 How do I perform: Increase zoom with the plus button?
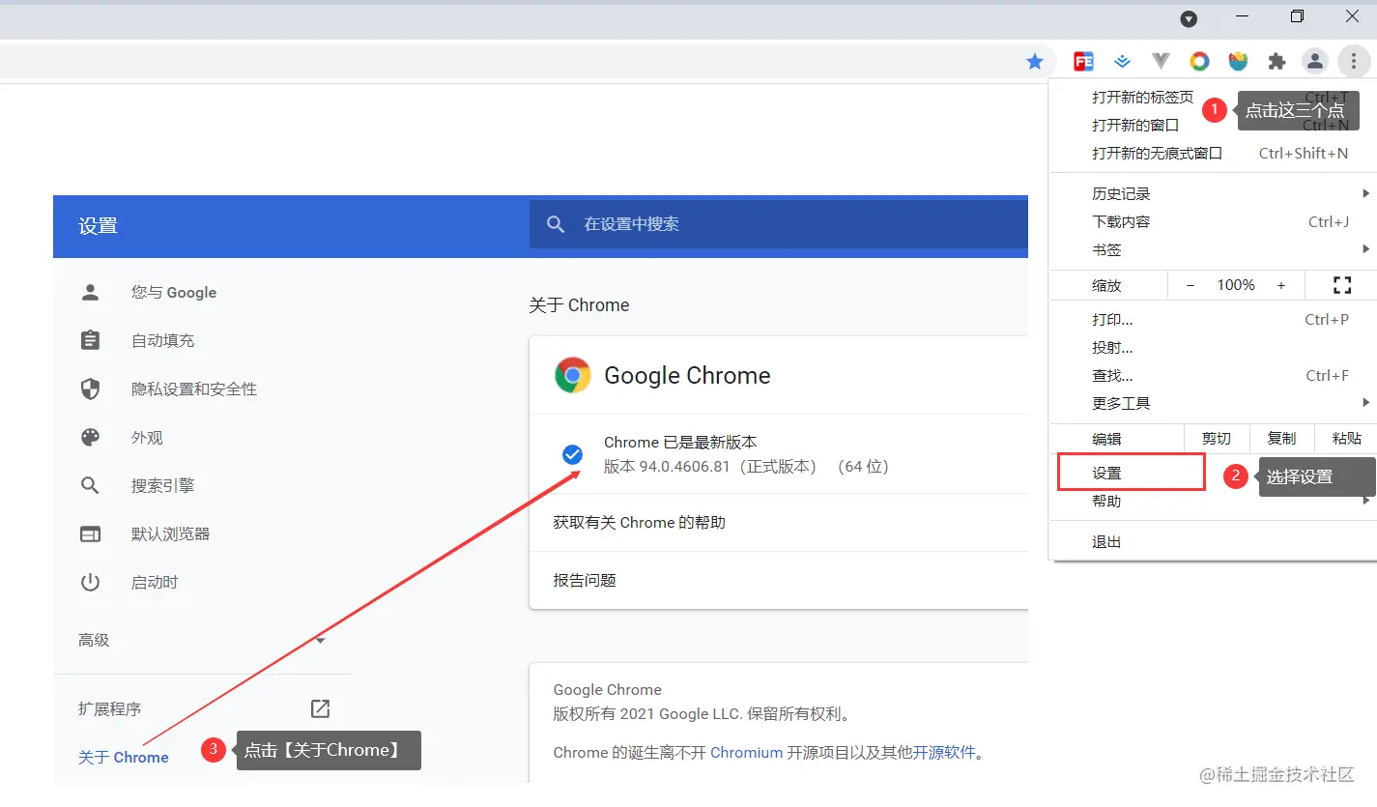1281,285
